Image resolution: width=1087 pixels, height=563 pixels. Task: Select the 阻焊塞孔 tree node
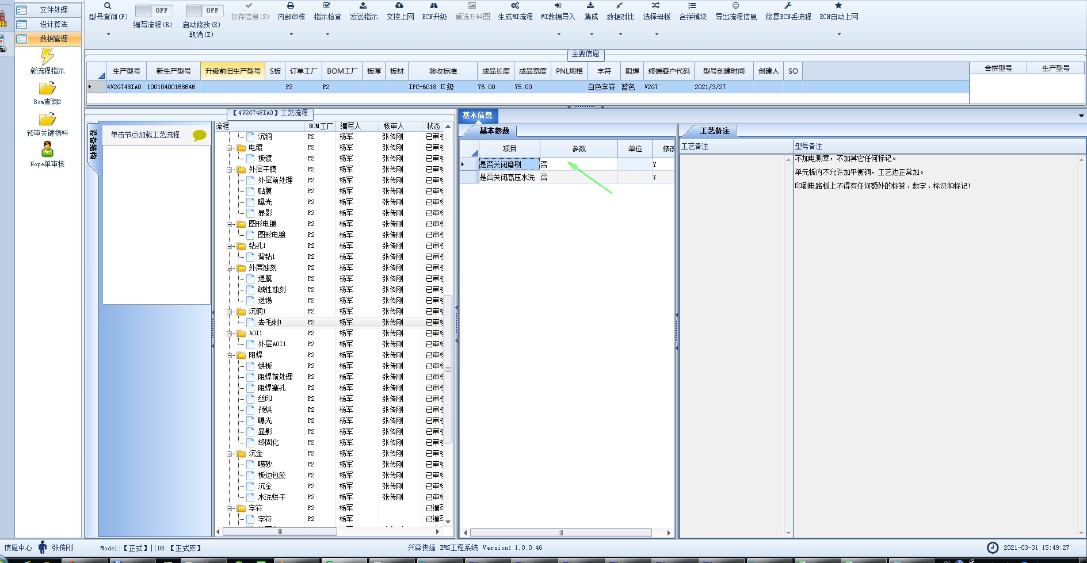click(272, 388)
